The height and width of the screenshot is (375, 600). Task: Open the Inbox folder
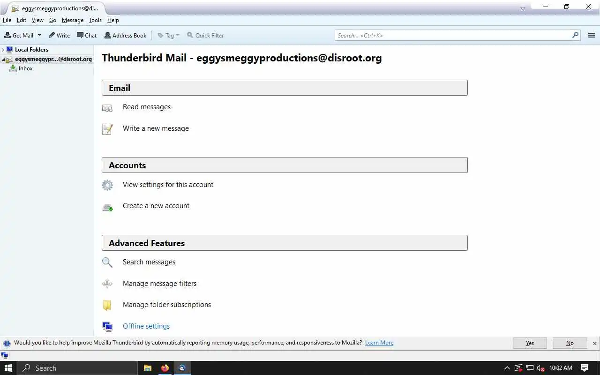click(26, 68)
